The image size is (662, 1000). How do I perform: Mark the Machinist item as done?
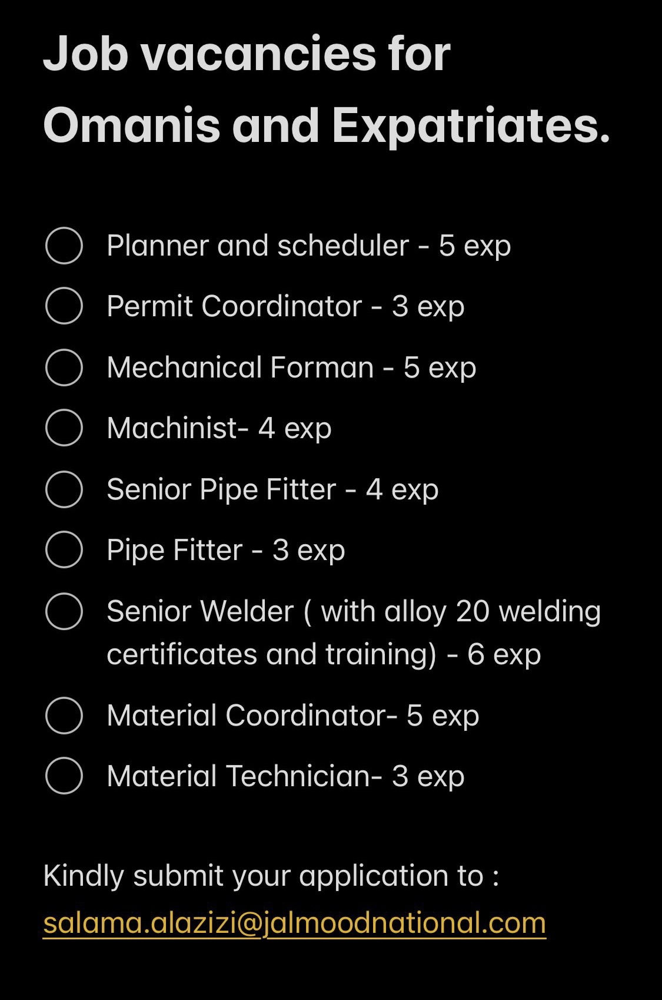[x=64, y=428]
